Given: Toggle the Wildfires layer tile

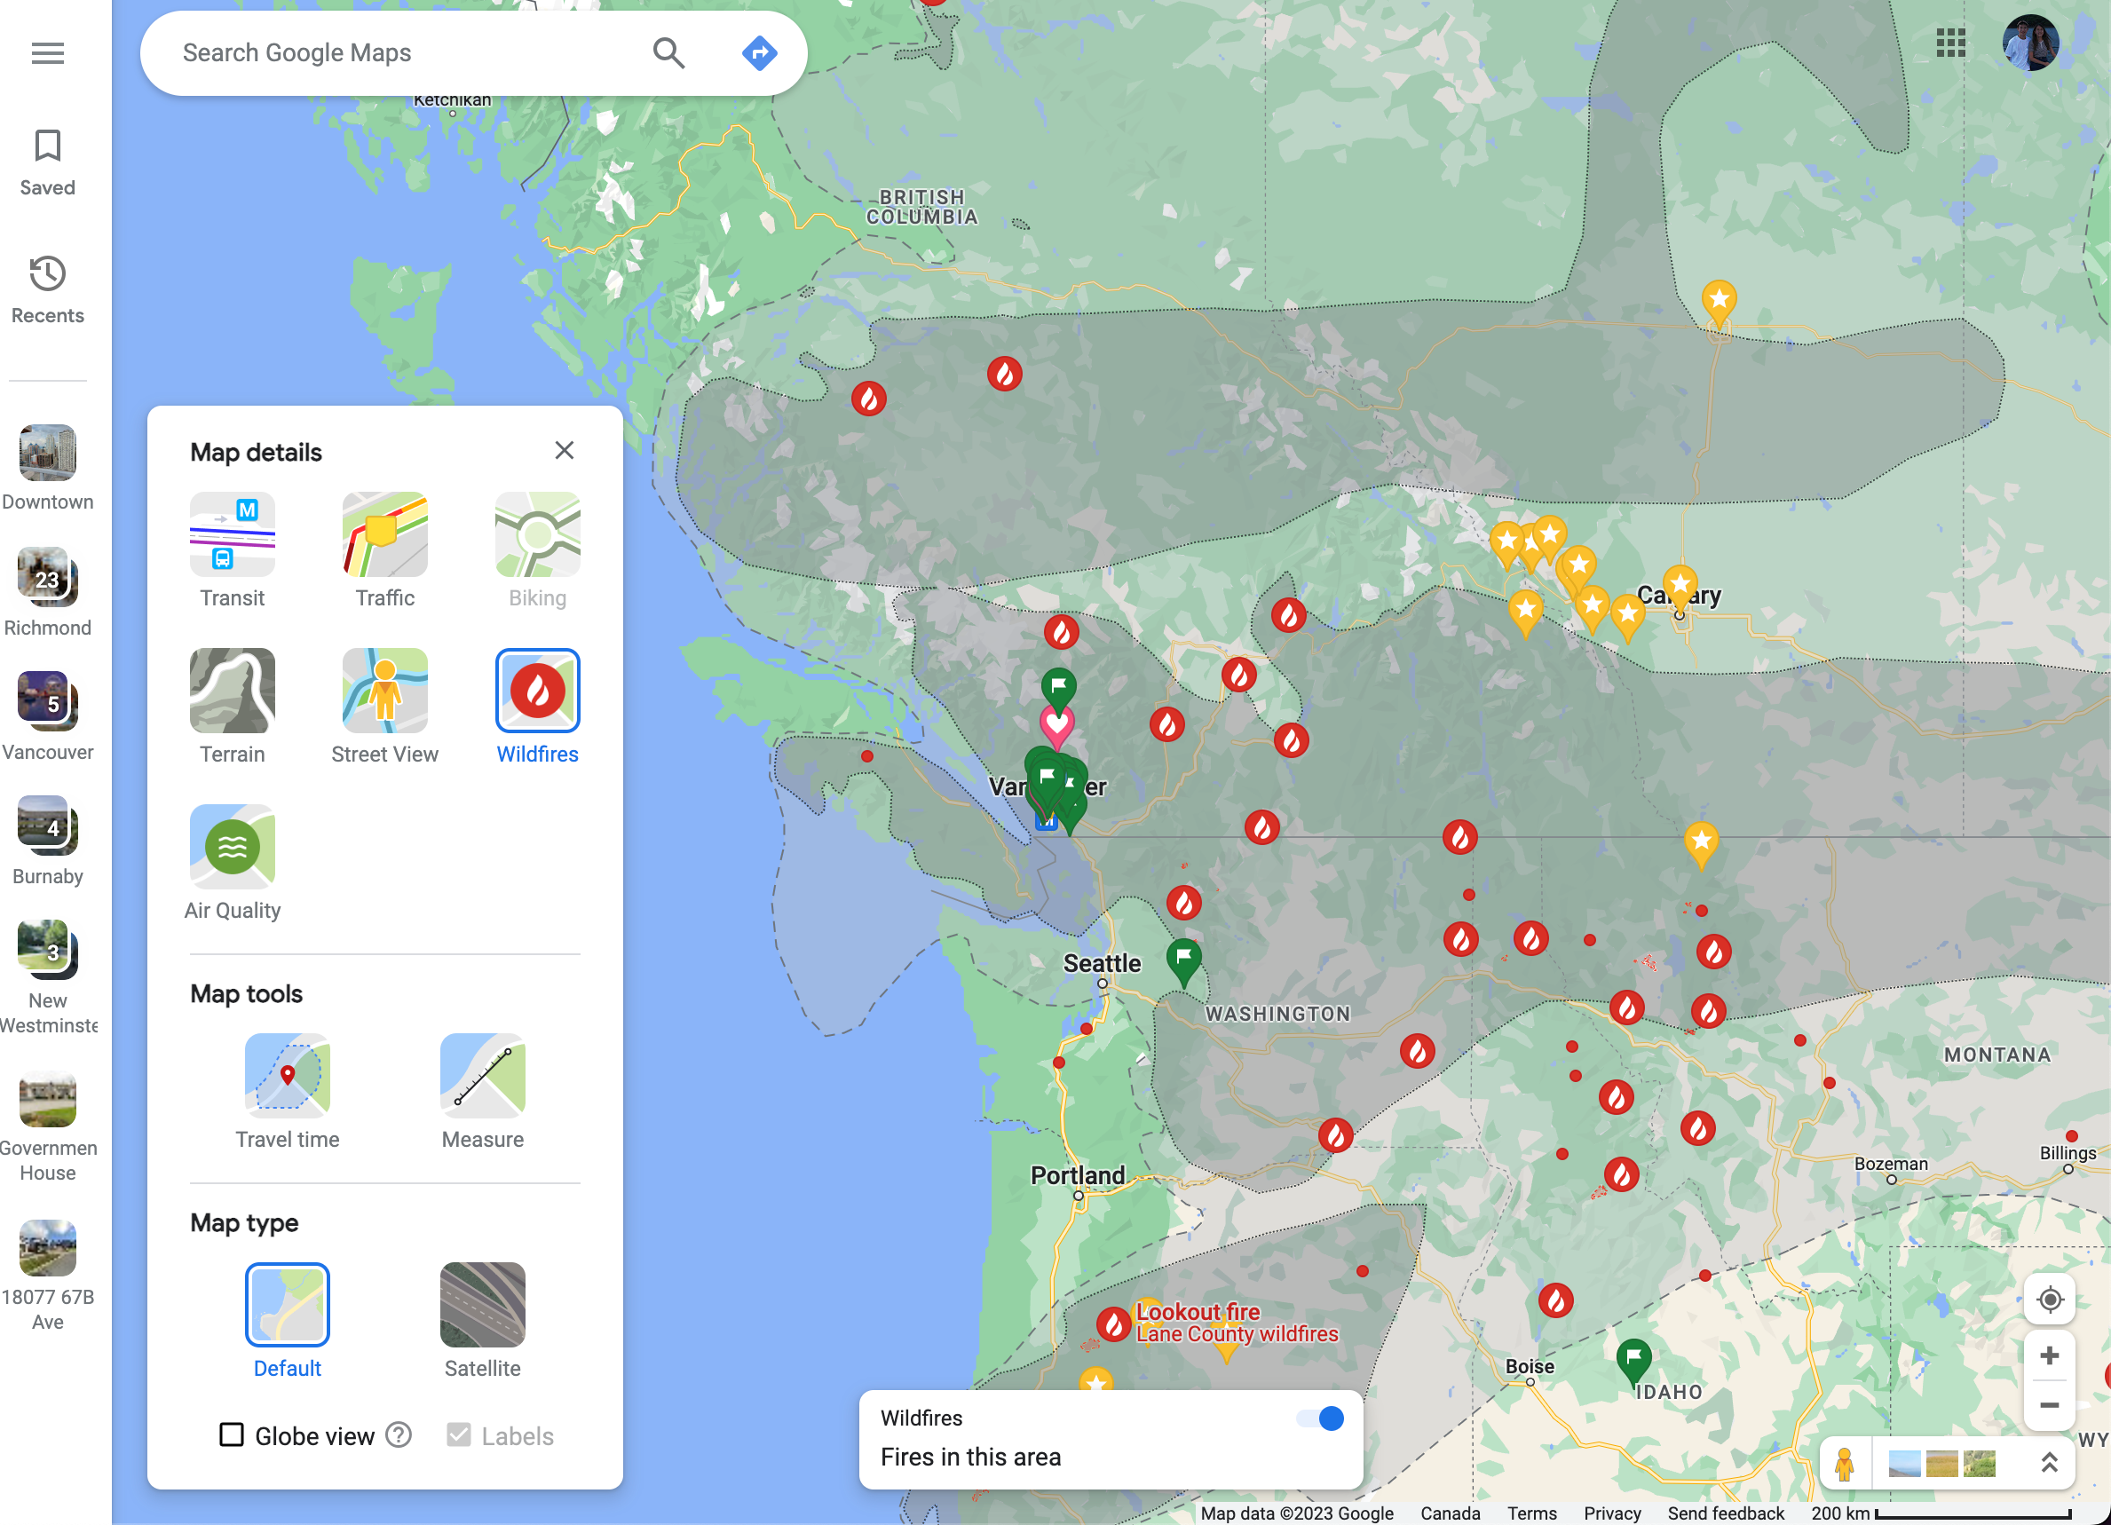Looking at the screenshot, I should coord(538,707).
